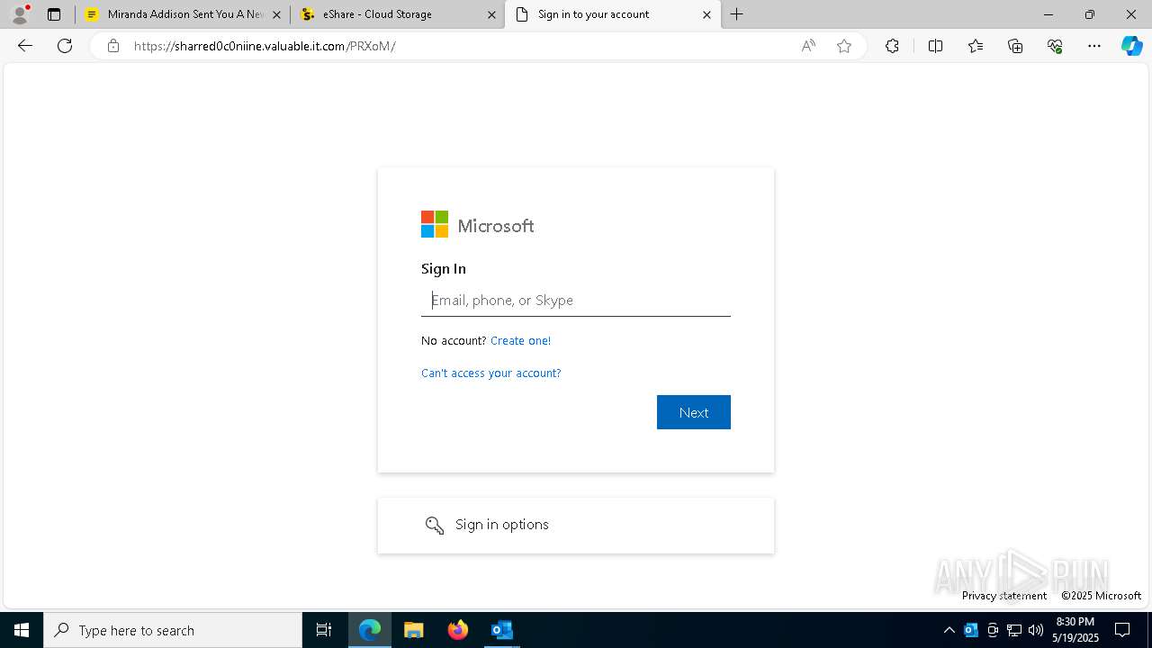Image resolution: width=1152 pixels, height=648 pixels.
Task: Close the Miranda Addison tab
Action: [x=276, y=14]
